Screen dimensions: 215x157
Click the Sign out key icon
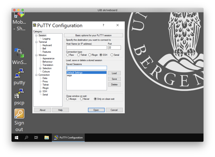pyautogui.click(x=19, y=114)
